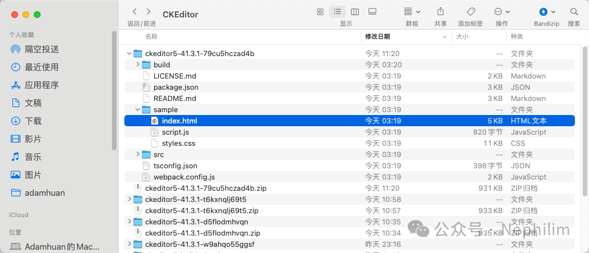
Task: Collapse the sample folder
Action: [138, 110]
